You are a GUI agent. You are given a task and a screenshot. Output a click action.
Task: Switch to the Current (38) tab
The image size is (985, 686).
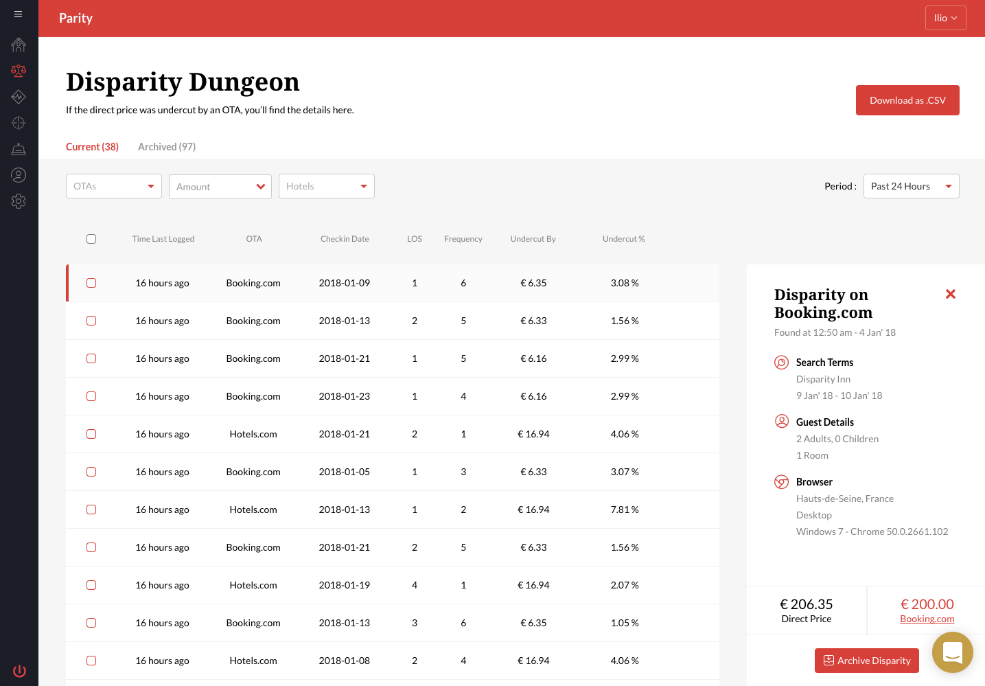[x=92, y=147]
